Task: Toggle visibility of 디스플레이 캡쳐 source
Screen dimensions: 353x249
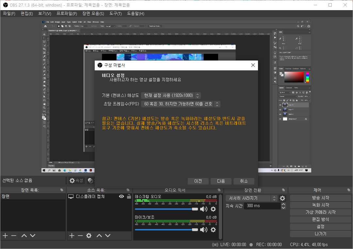Action: pos(121,196)
